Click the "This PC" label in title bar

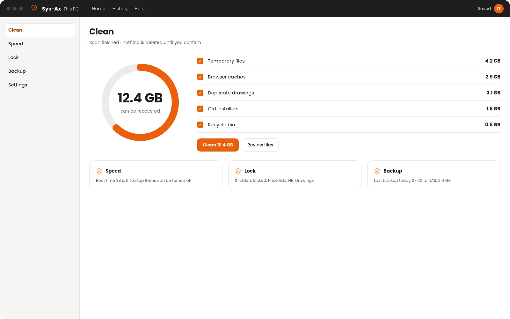[71, 9]
